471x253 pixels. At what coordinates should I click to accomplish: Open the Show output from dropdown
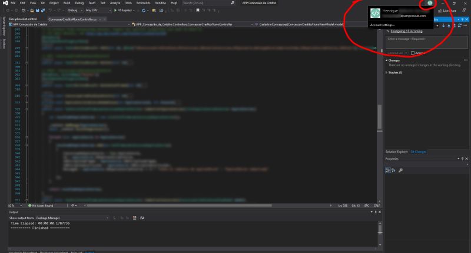(x=72, y=218)
